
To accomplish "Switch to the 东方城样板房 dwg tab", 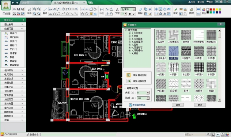I will pyautogui.click(x=69, y=3).
